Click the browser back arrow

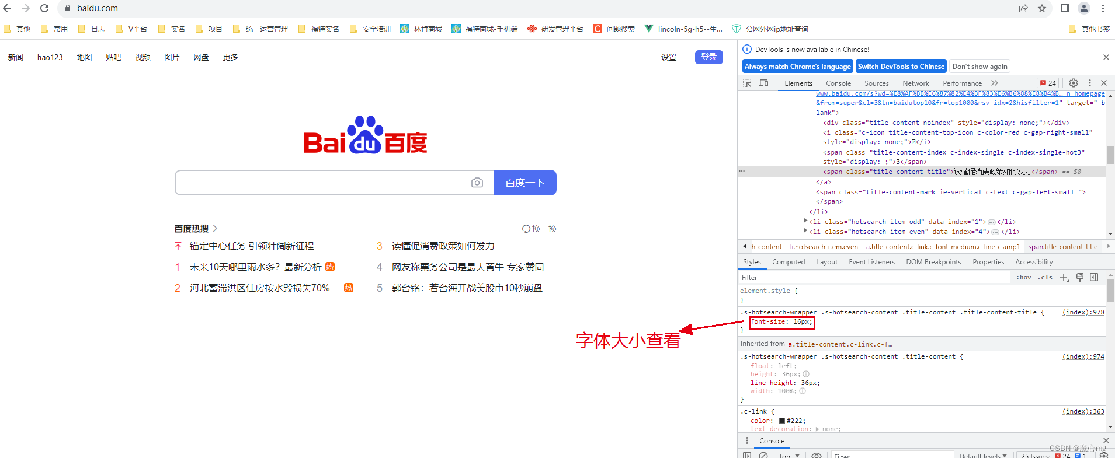pyautogui.click(x=8, y=8)
